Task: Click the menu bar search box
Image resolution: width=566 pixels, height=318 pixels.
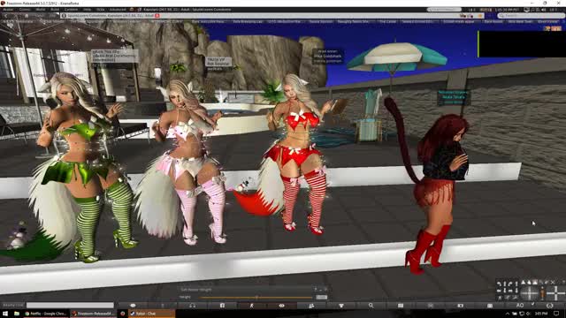Action: pyautogui.click(x=444, y=10)
